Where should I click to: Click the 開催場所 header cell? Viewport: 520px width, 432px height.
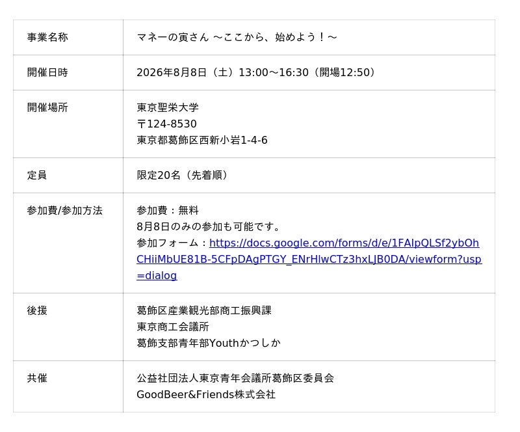68,124
